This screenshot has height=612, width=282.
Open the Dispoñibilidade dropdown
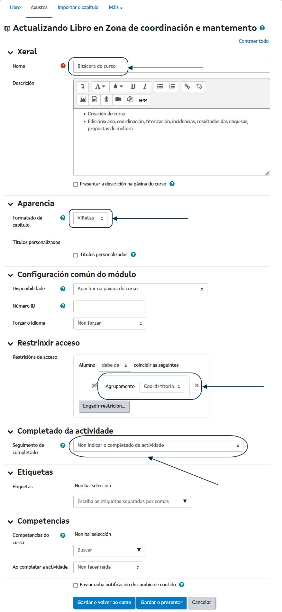click(140, 289)
